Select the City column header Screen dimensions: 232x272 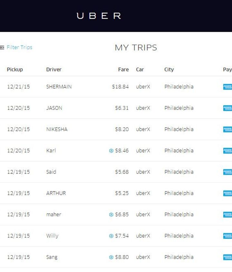click(x=169, y=70)
